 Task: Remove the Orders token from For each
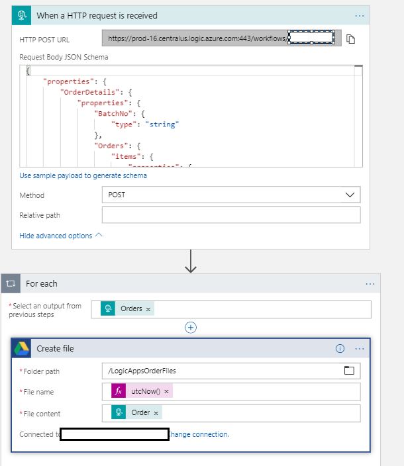[148, 309]
